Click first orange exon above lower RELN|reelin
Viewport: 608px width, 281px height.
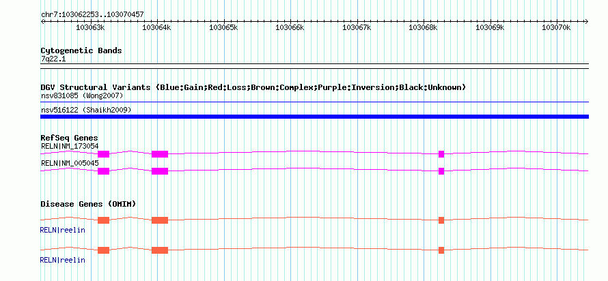tap(104, 250)
